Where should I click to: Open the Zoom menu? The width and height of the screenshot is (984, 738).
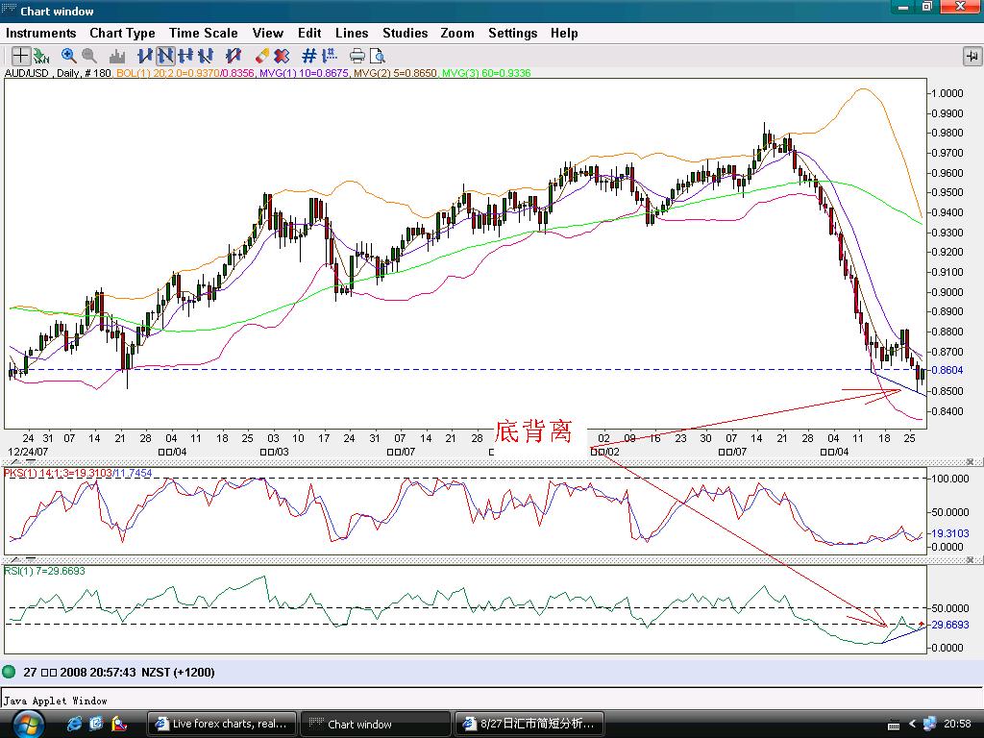(457, 34)
